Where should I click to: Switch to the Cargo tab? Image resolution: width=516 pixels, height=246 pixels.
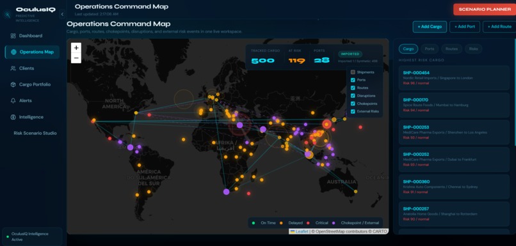pos(408,49)
